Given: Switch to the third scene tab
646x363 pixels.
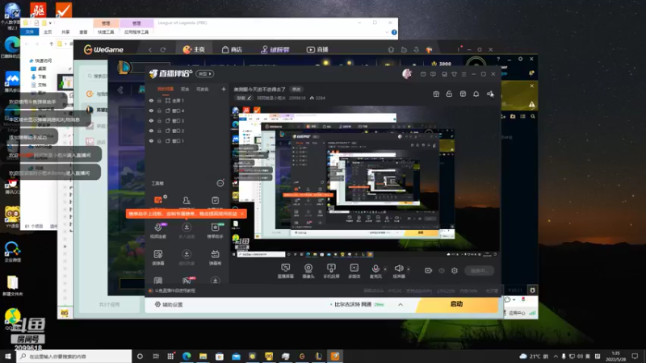Looking at the screenshot, I should (x=203, y=89).
